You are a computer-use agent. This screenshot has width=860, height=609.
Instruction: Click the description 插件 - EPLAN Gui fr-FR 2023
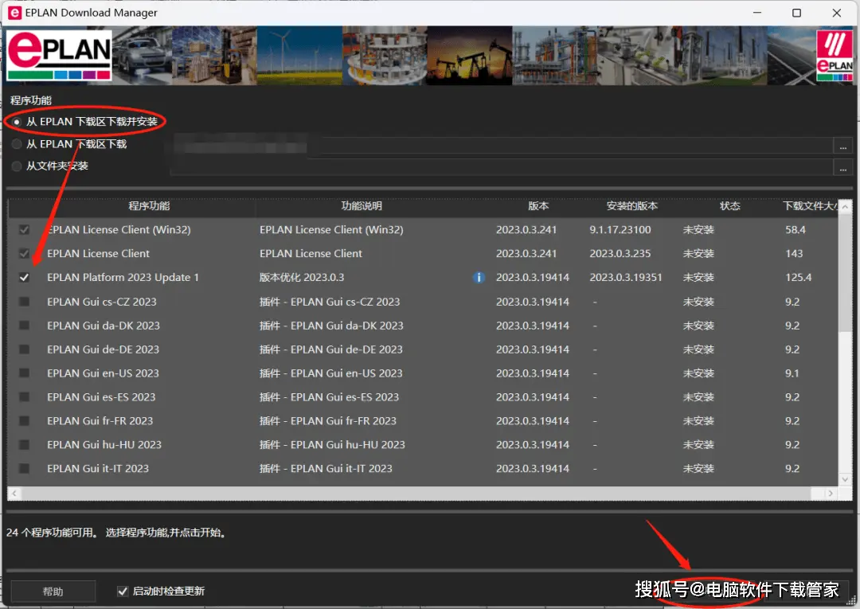[328, 421]
